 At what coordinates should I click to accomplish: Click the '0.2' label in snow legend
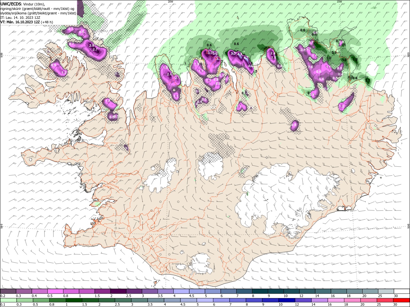click(3, 296)
